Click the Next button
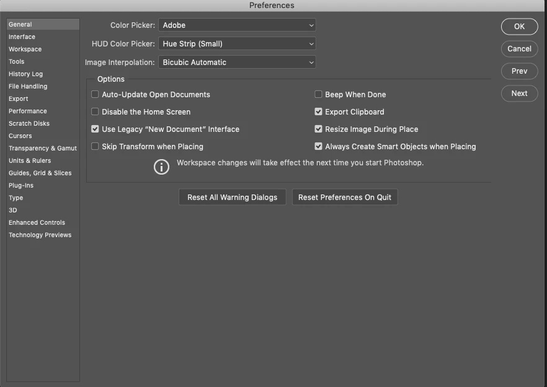 coord(520,93)
